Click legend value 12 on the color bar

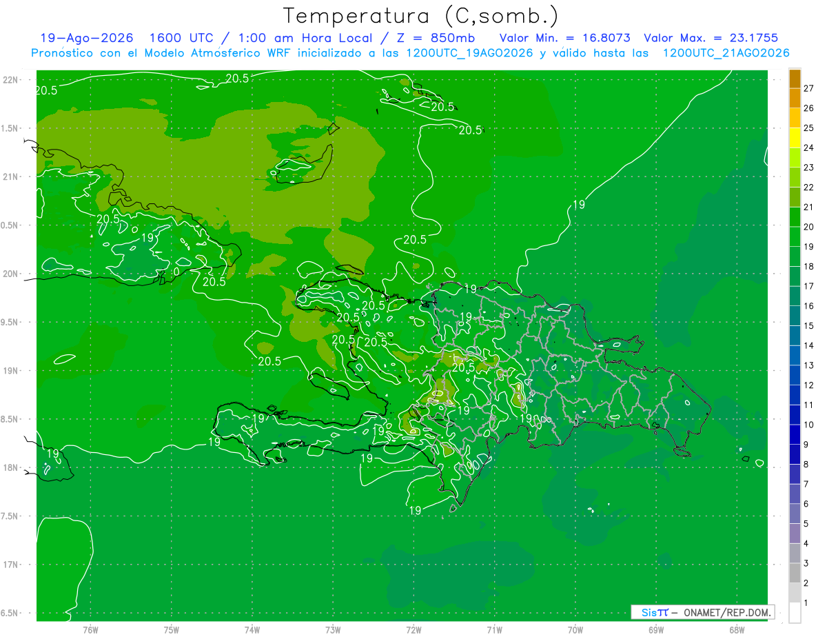point(810,385)
